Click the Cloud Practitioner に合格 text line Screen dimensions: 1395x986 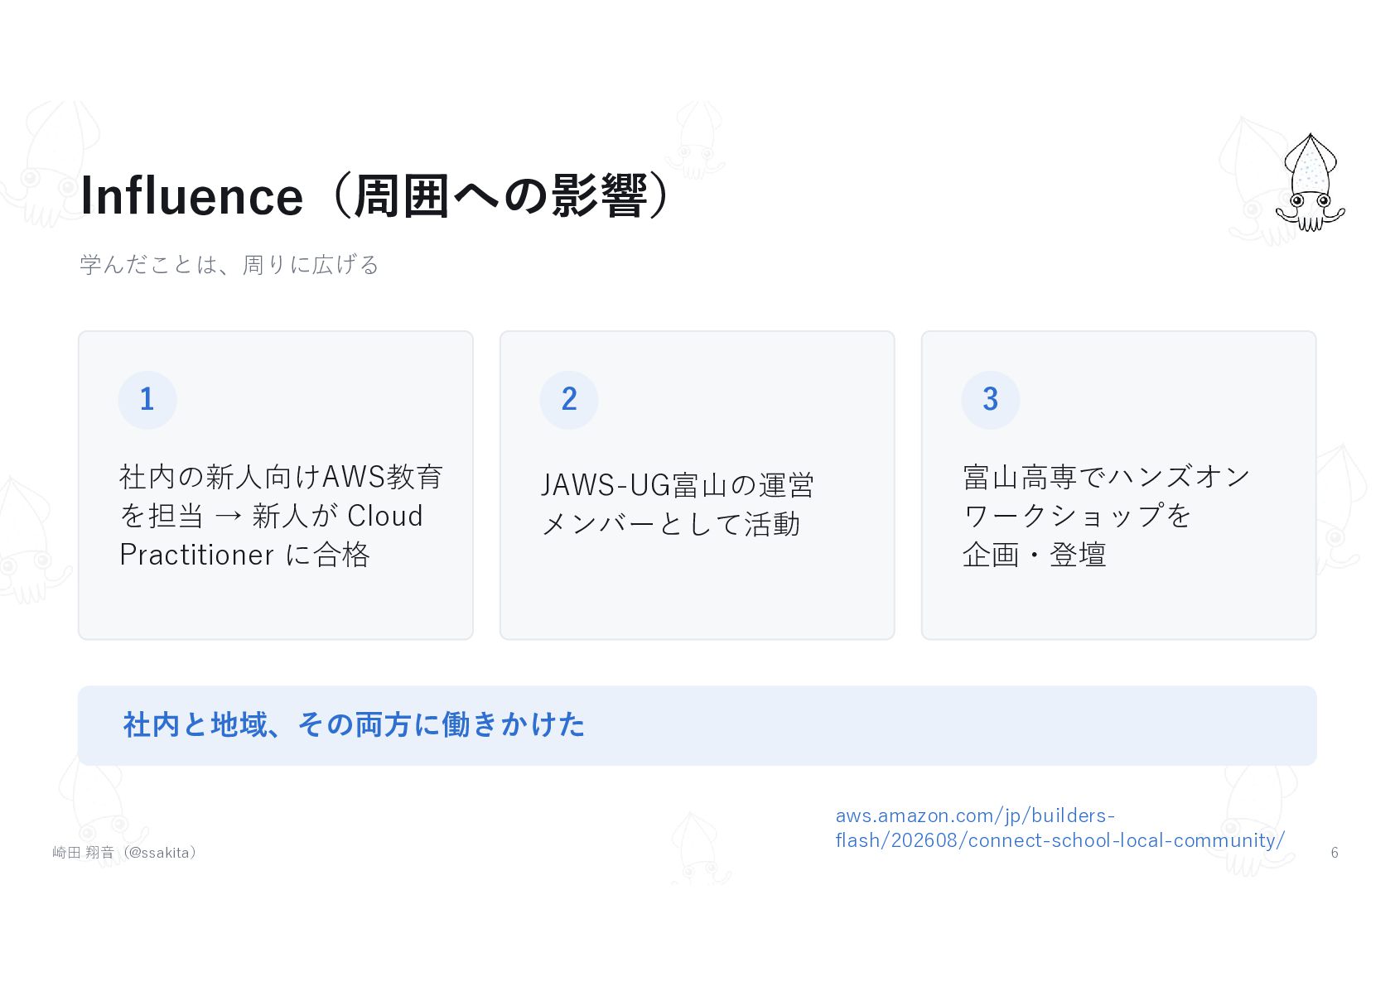click(x=245, y=555)
